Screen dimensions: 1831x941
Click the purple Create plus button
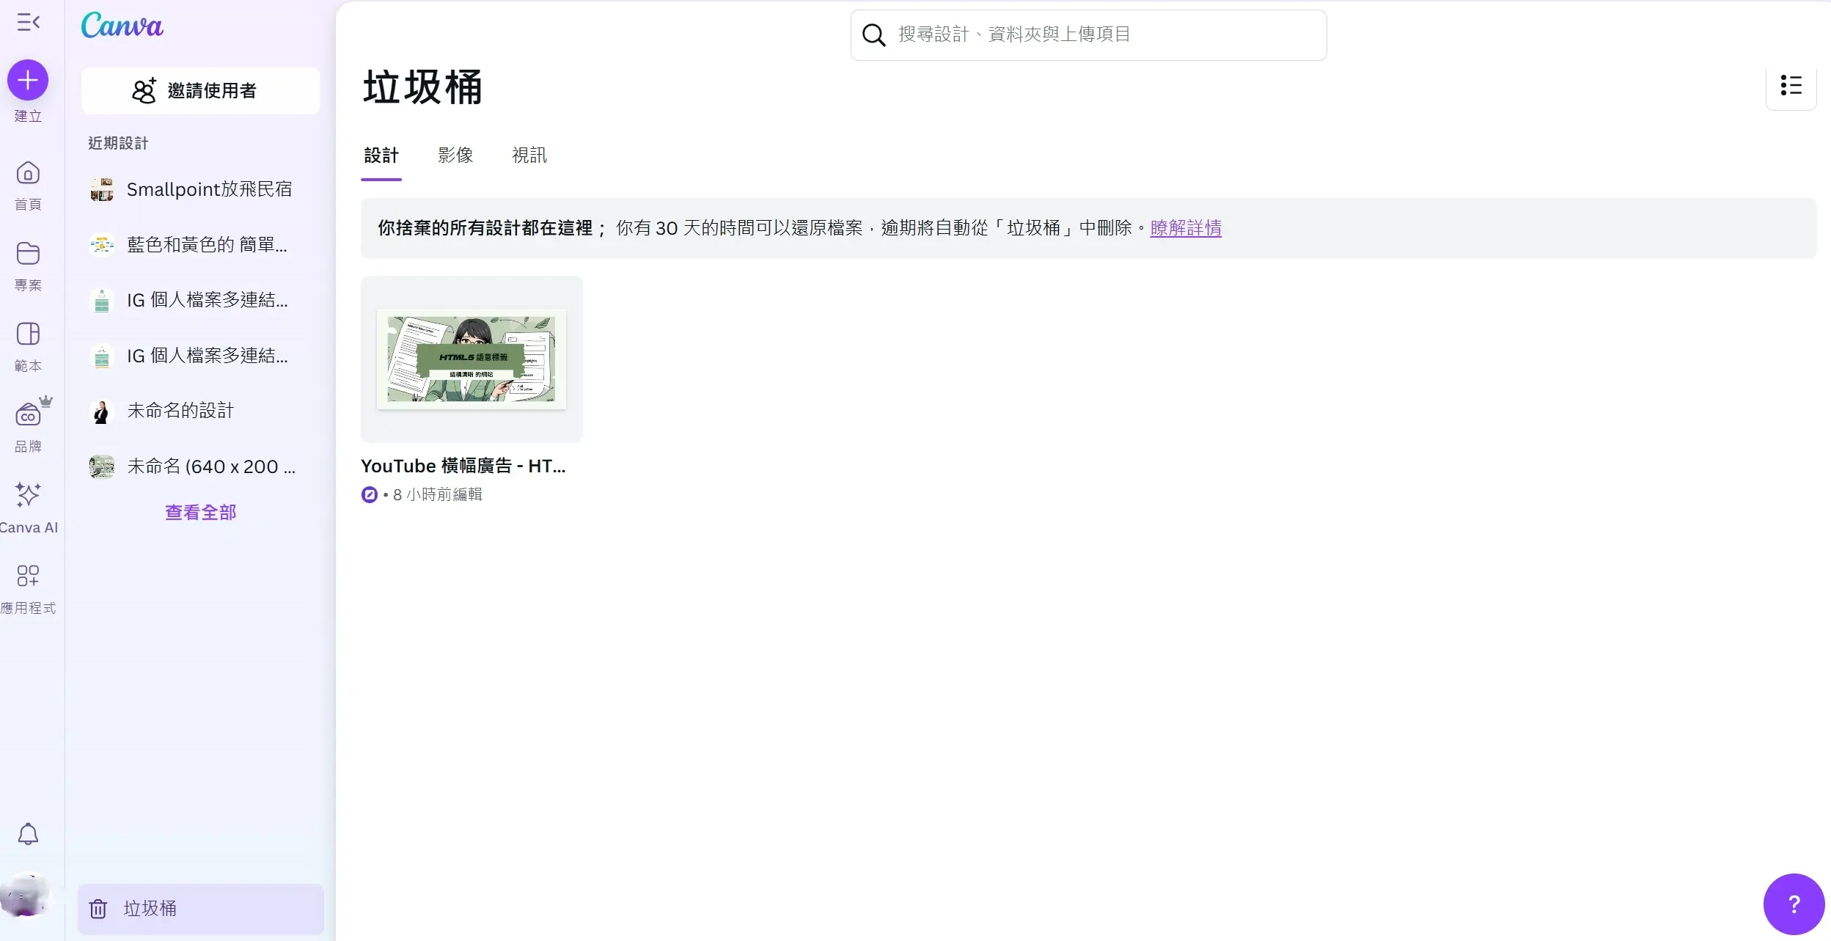coord(28,80)
